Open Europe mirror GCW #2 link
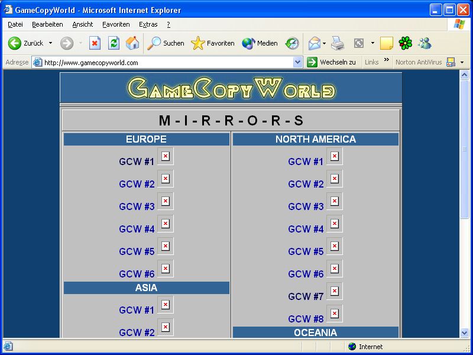 [137, 184]
